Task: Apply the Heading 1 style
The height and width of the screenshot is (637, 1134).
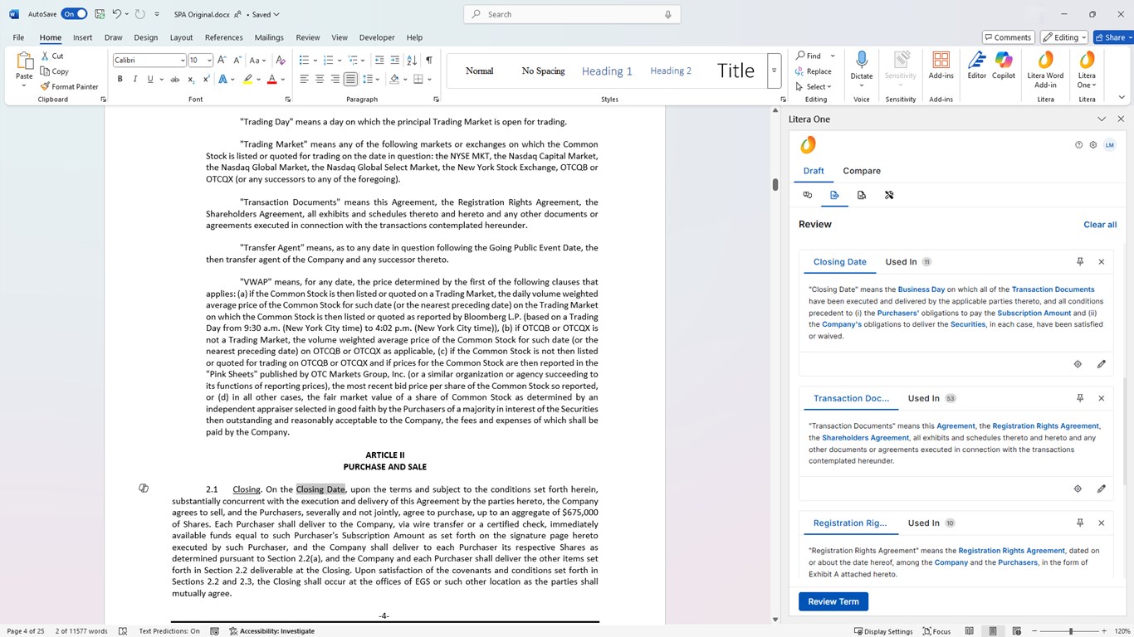Action: coord(607,71)
